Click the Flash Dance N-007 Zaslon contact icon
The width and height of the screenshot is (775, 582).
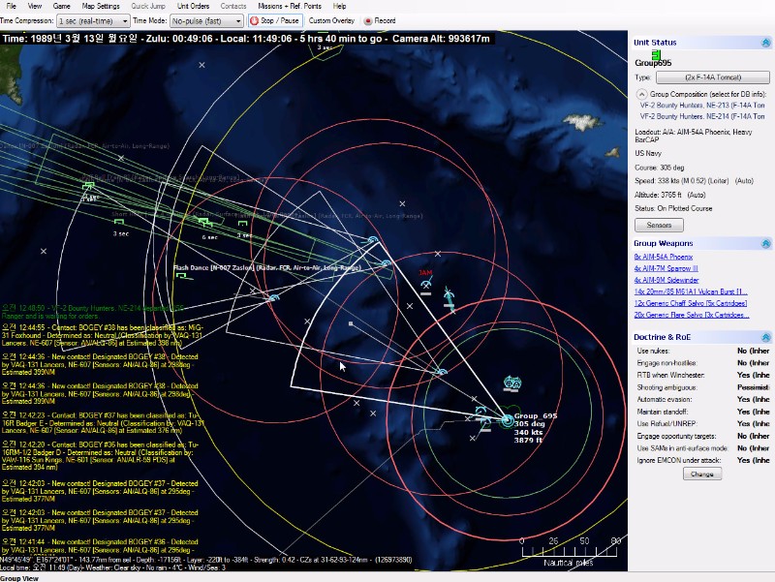(181, 276)
